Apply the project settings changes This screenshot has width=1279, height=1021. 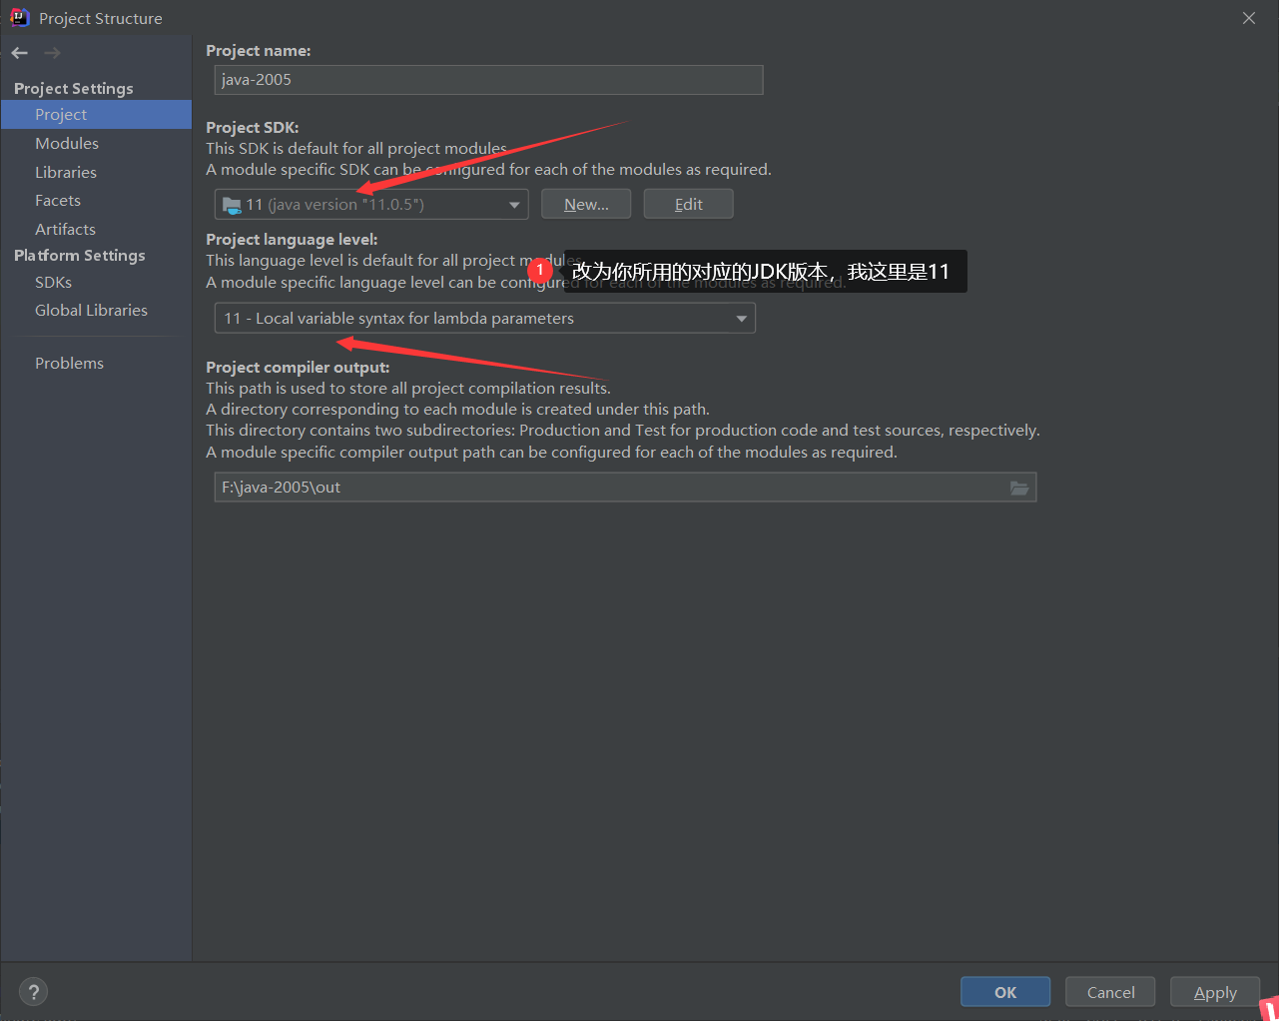click(1214, 991)
